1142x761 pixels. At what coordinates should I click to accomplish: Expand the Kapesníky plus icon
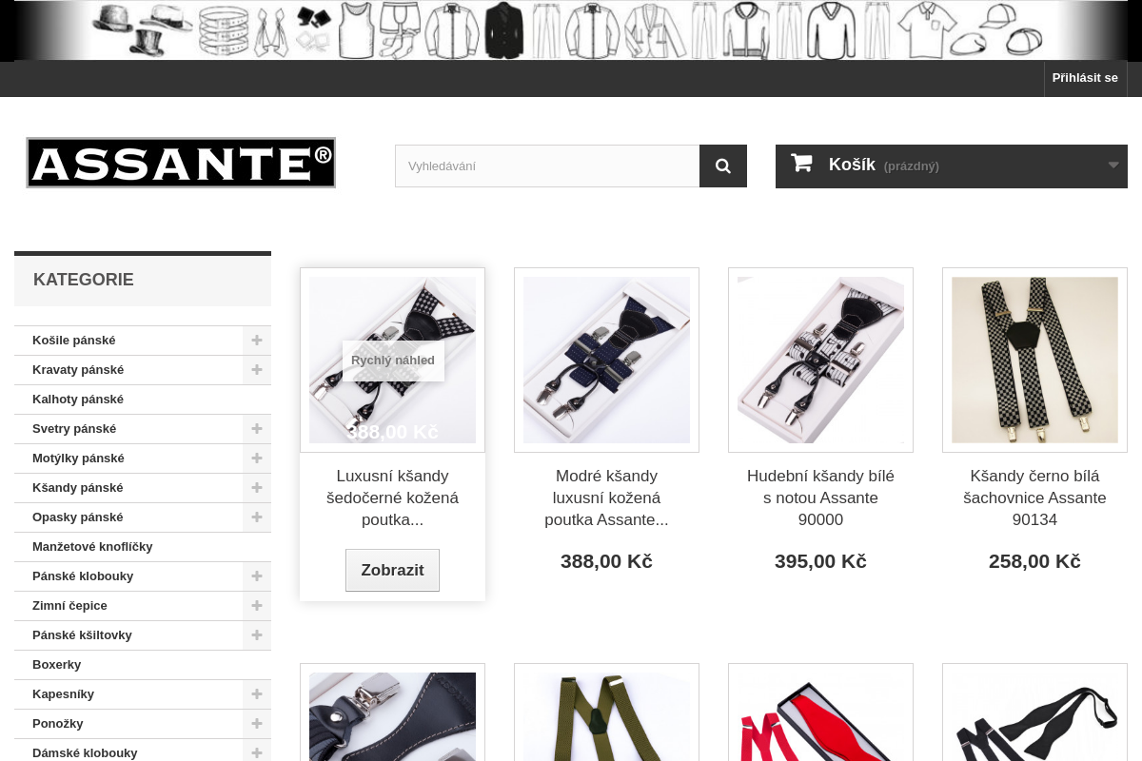(x=257, y=694)
